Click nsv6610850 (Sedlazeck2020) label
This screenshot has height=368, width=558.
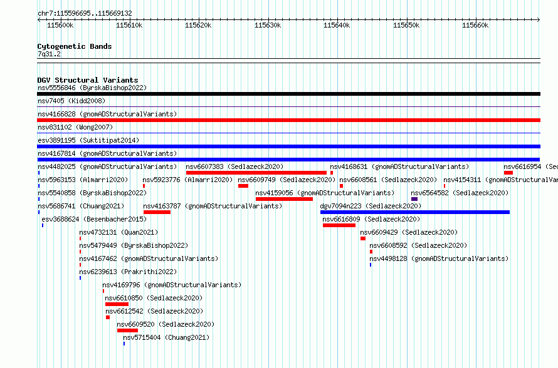click(154, 298)
